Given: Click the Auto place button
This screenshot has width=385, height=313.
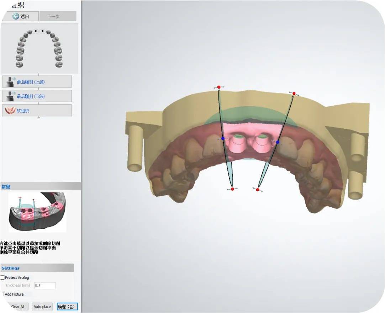Looking at the screenshot, I should 42,307.
